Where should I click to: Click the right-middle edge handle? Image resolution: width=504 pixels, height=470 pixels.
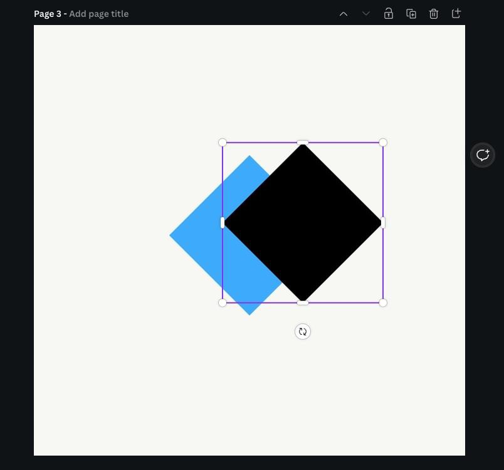click(x=383, y=223)
